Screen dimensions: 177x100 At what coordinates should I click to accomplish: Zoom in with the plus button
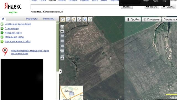click(x=62, y=58)
